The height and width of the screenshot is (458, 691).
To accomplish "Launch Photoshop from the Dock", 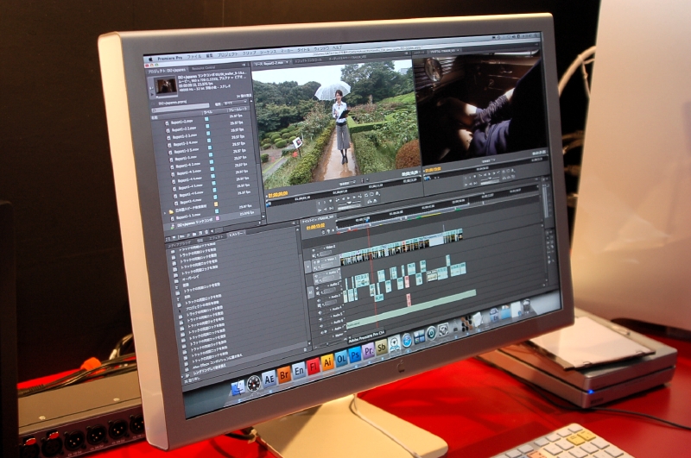I will coord(355,354).
